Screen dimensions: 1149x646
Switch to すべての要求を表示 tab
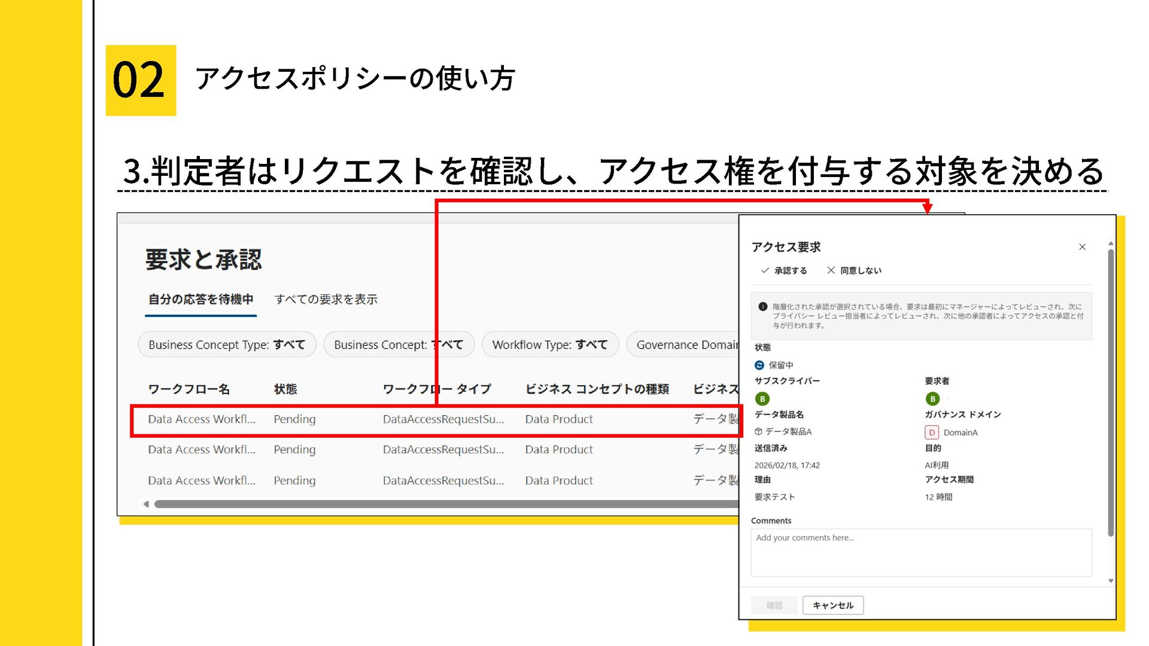click(326, 299)
